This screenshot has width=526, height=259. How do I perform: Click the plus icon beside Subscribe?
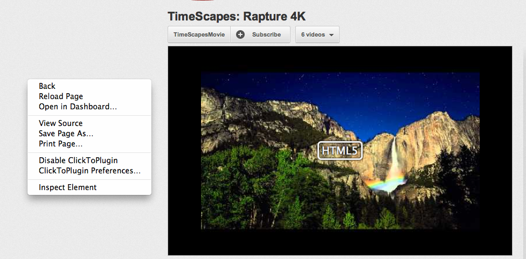pos(240,34)
